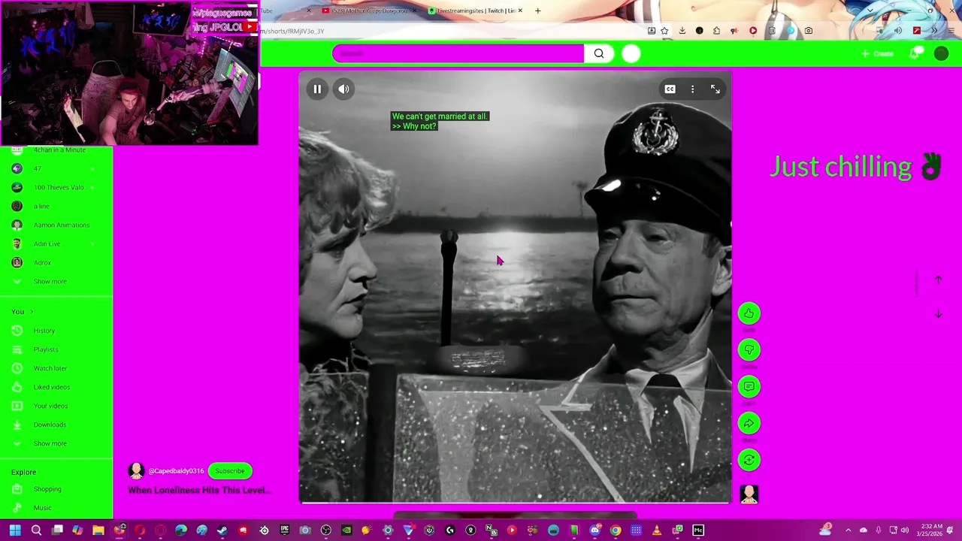Open the Create menu
This screenshot has width=962, height=541.
(x=878, y=54)
